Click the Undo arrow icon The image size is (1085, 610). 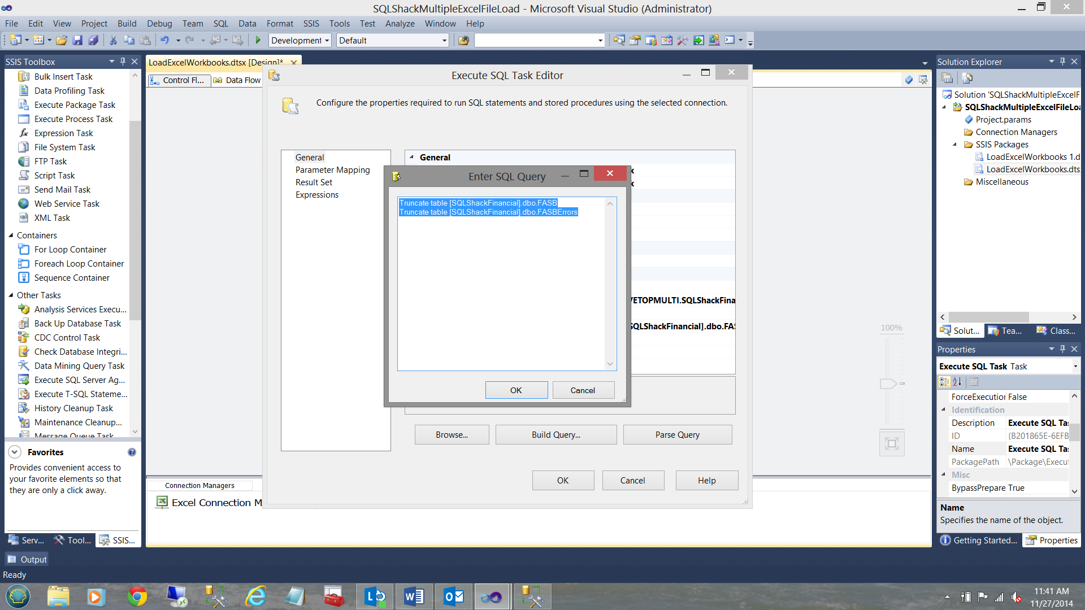click(x=164, y=40)
